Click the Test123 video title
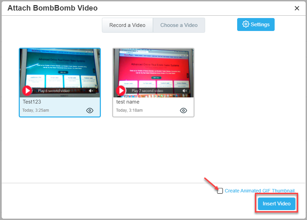 pyautogui.click(x=32, y=102)
